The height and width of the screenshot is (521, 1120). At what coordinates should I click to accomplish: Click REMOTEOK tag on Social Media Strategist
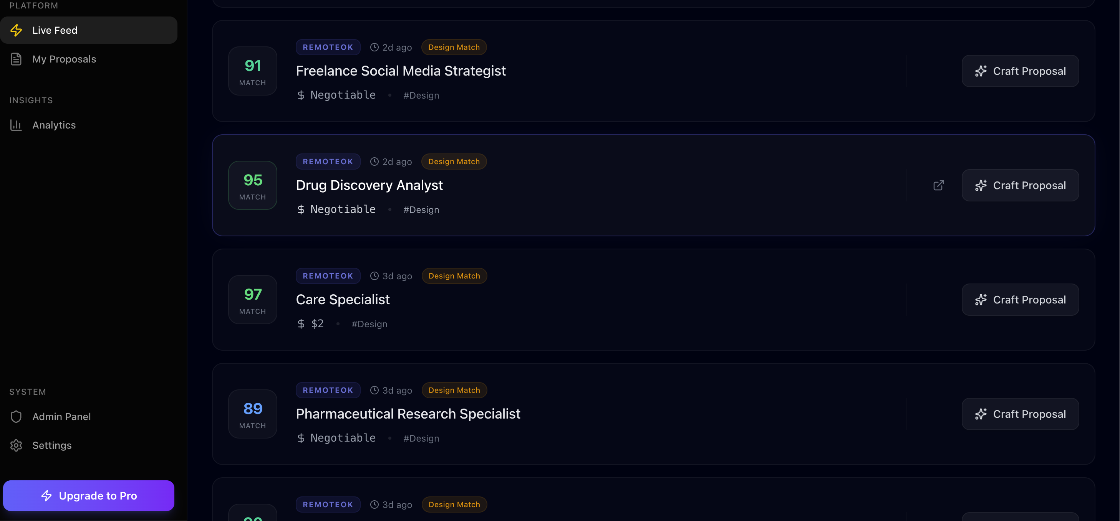[x=328, y=47]
